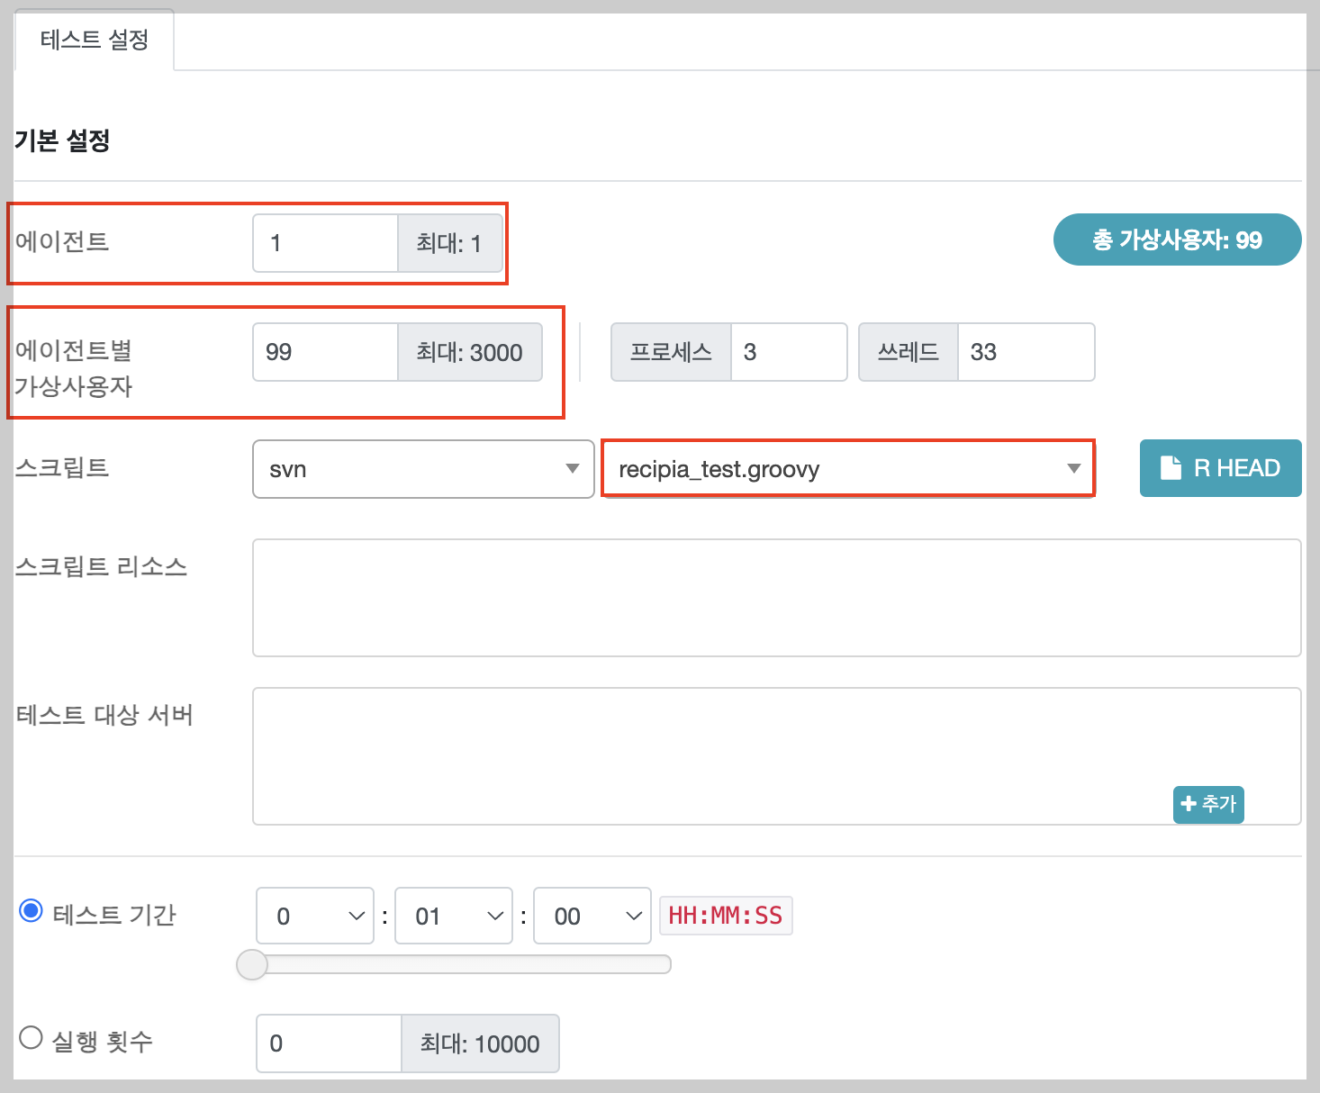
Task: Click the 프로세스 input showing 3
Action: pyautogui.click(x=788, y=352)
